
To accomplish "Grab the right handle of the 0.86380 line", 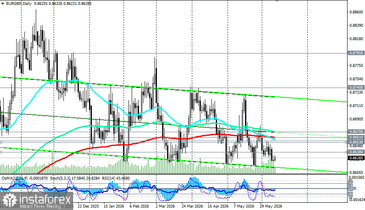I will pyautogui.click(x=346, y=152).
